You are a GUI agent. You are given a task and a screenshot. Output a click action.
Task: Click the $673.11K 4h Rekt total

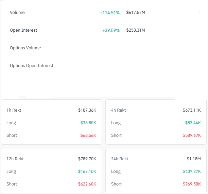tap(192, 110)
